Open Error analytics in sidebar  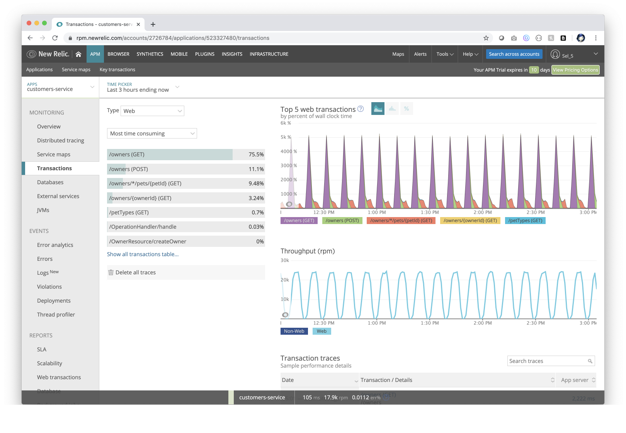click(55, 245)
